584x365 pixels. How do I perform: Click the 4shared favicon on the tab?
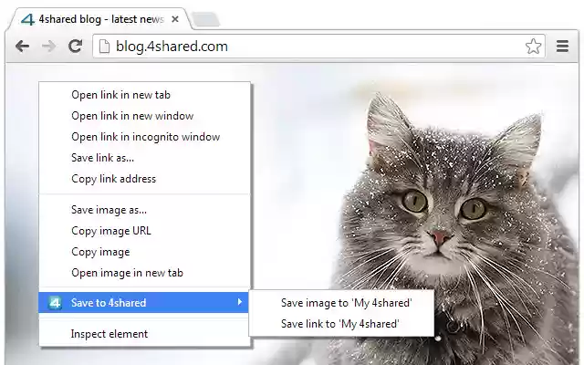[27, 19]
